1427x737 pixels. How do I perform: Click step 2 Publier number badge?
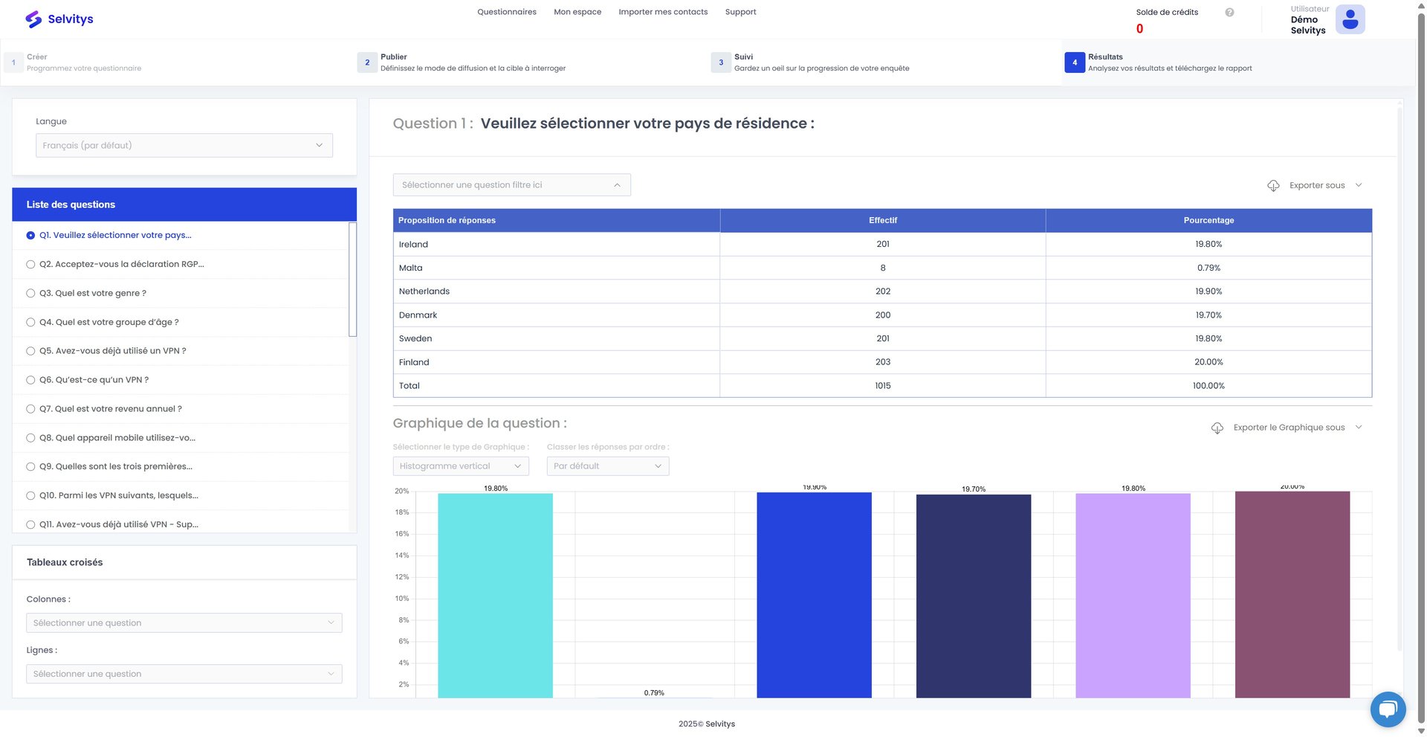click(x=367, y=62)
